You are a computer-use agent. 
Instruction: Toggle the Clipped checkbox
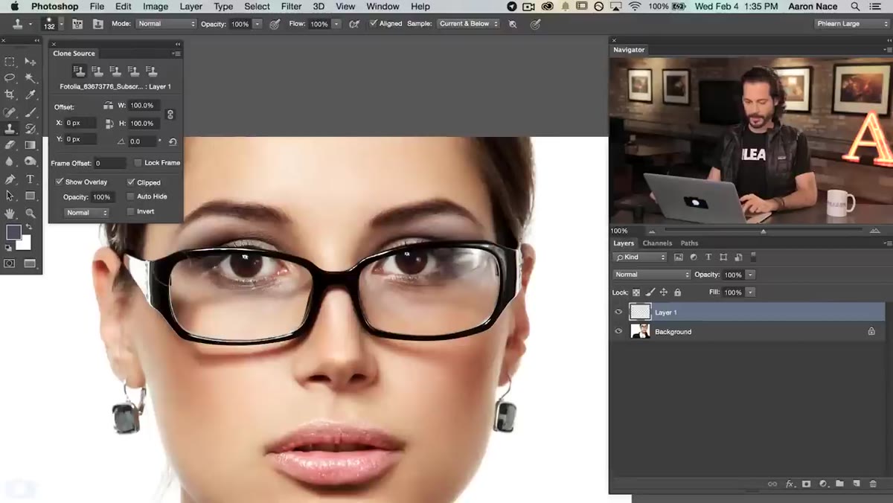131,182
